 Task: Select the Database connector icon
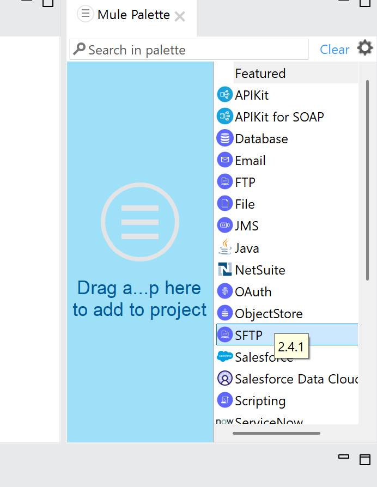pos(225,138)
